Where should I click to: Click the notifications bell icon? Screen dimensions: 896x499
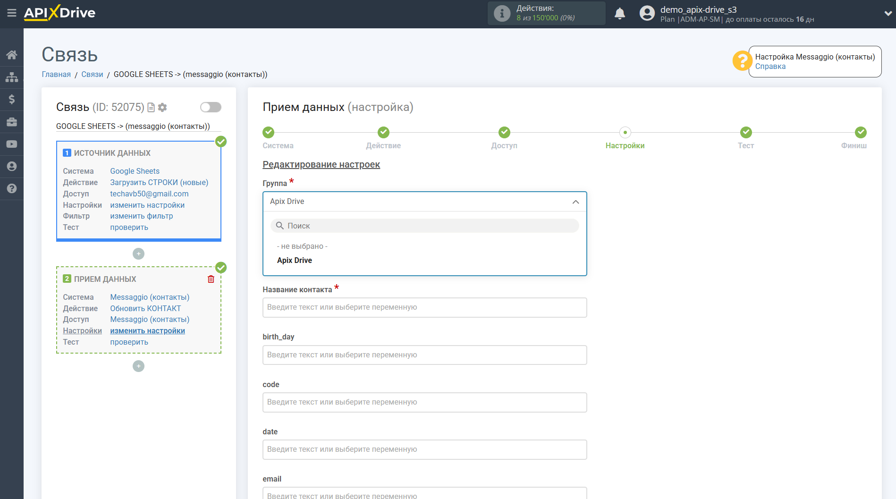click(619, 14)
